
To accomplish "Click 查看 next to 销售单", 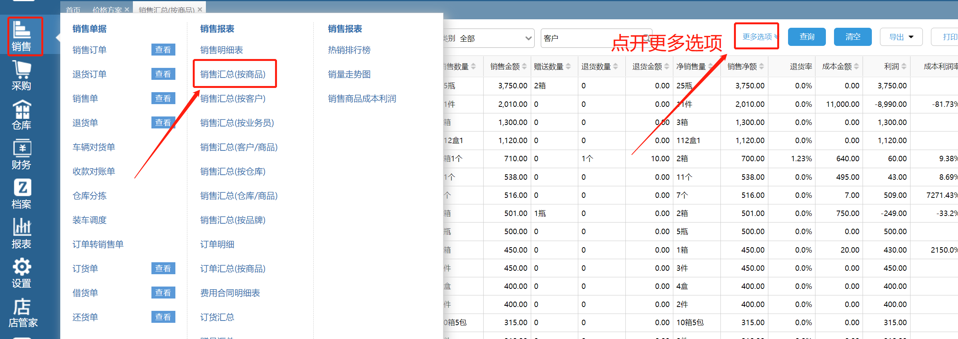I will tap(163, 98).
